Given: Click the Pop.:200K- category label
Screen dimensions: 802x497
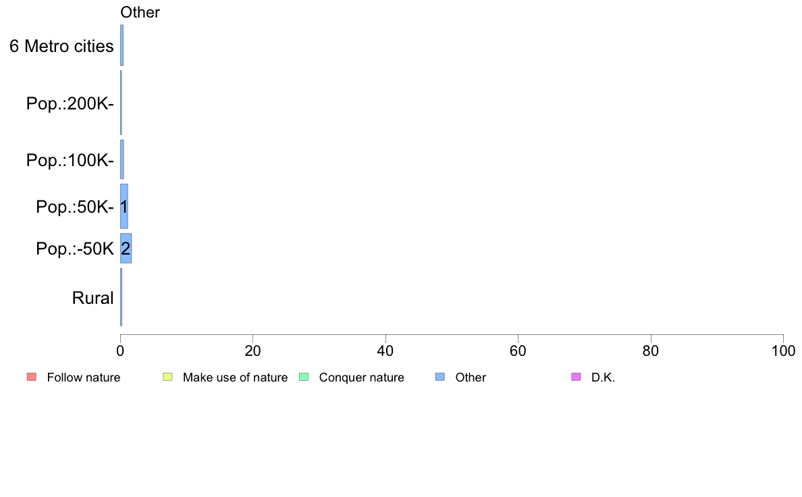Looking at the screenshot, I should 70,103.
